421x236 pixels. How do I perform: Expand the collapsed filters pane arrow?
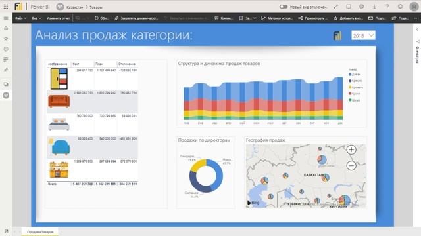click(417, 29)
